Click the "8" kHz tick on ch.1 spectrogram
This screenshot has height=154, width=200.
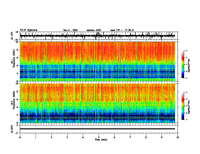18,50
